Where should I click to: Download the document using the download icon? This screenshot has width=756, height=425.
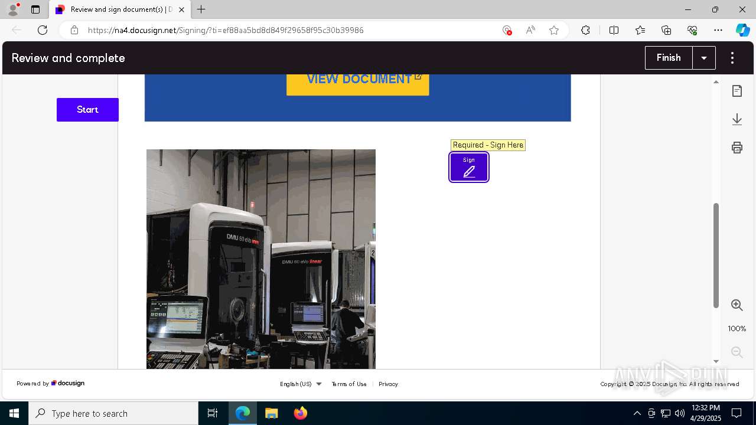tap(737, 119)
